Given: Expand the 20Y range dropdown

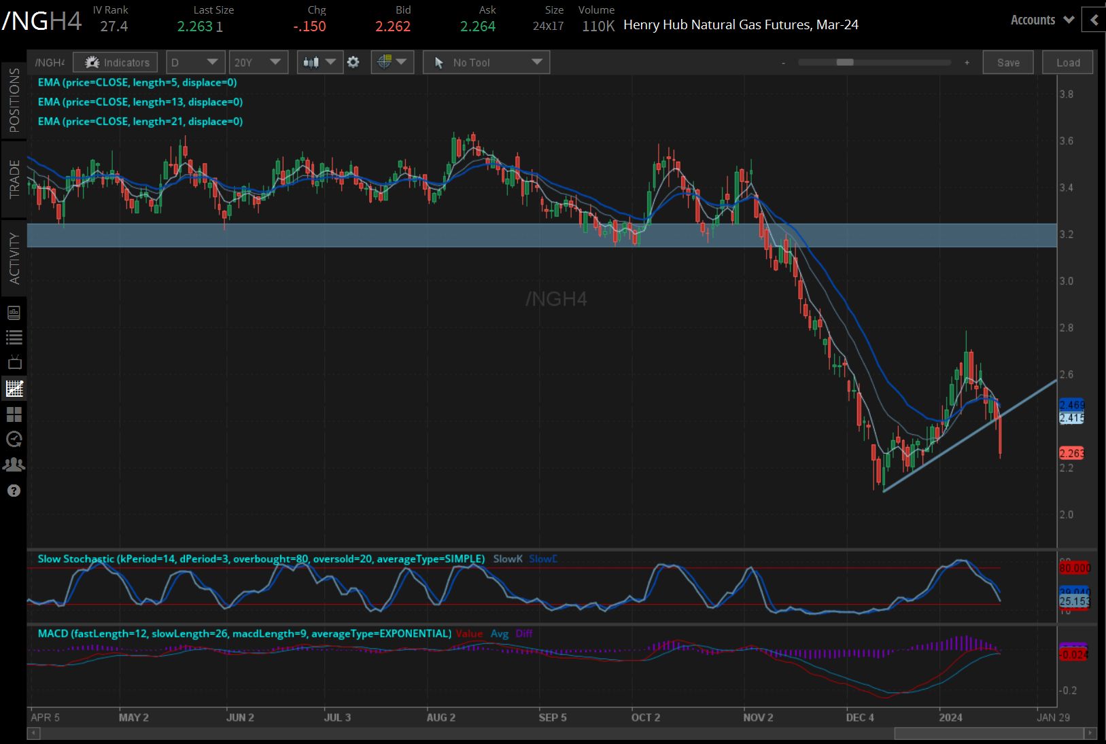Looking at the screenshot, I should click(x=258, y=63).
